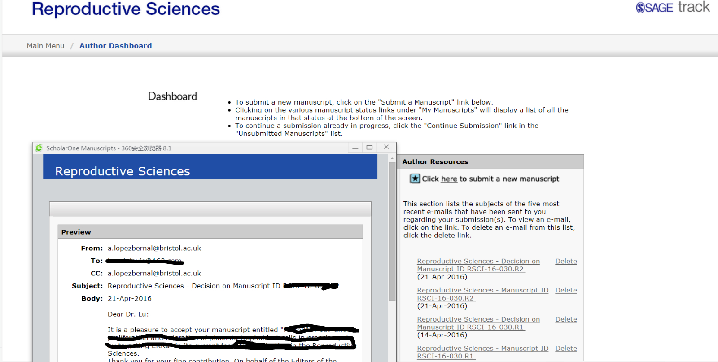Open Manuscript ID RSCI-16-030.R1 email link

483,352
